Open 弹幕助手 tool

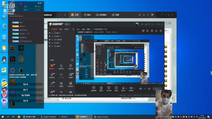coord(52,67)
